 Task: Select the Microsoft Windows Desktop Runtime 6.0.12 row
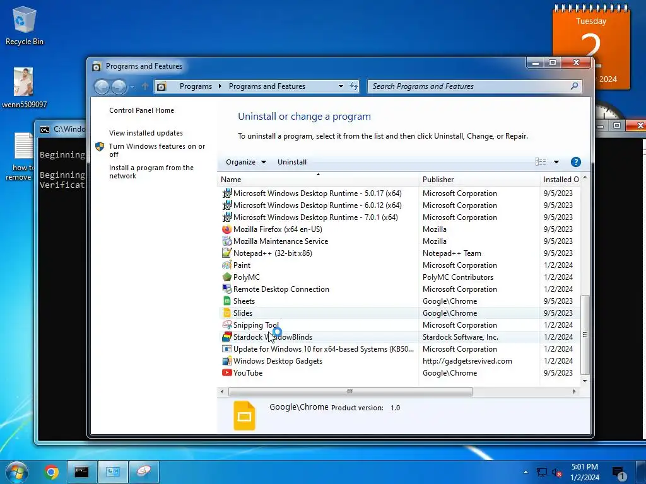[x=399, y=205]
